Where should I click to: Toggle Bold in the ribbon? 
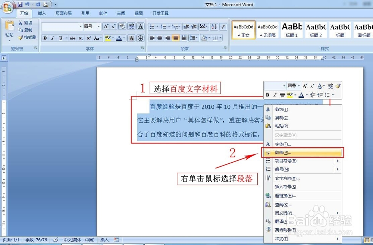[x=45, y=38]
